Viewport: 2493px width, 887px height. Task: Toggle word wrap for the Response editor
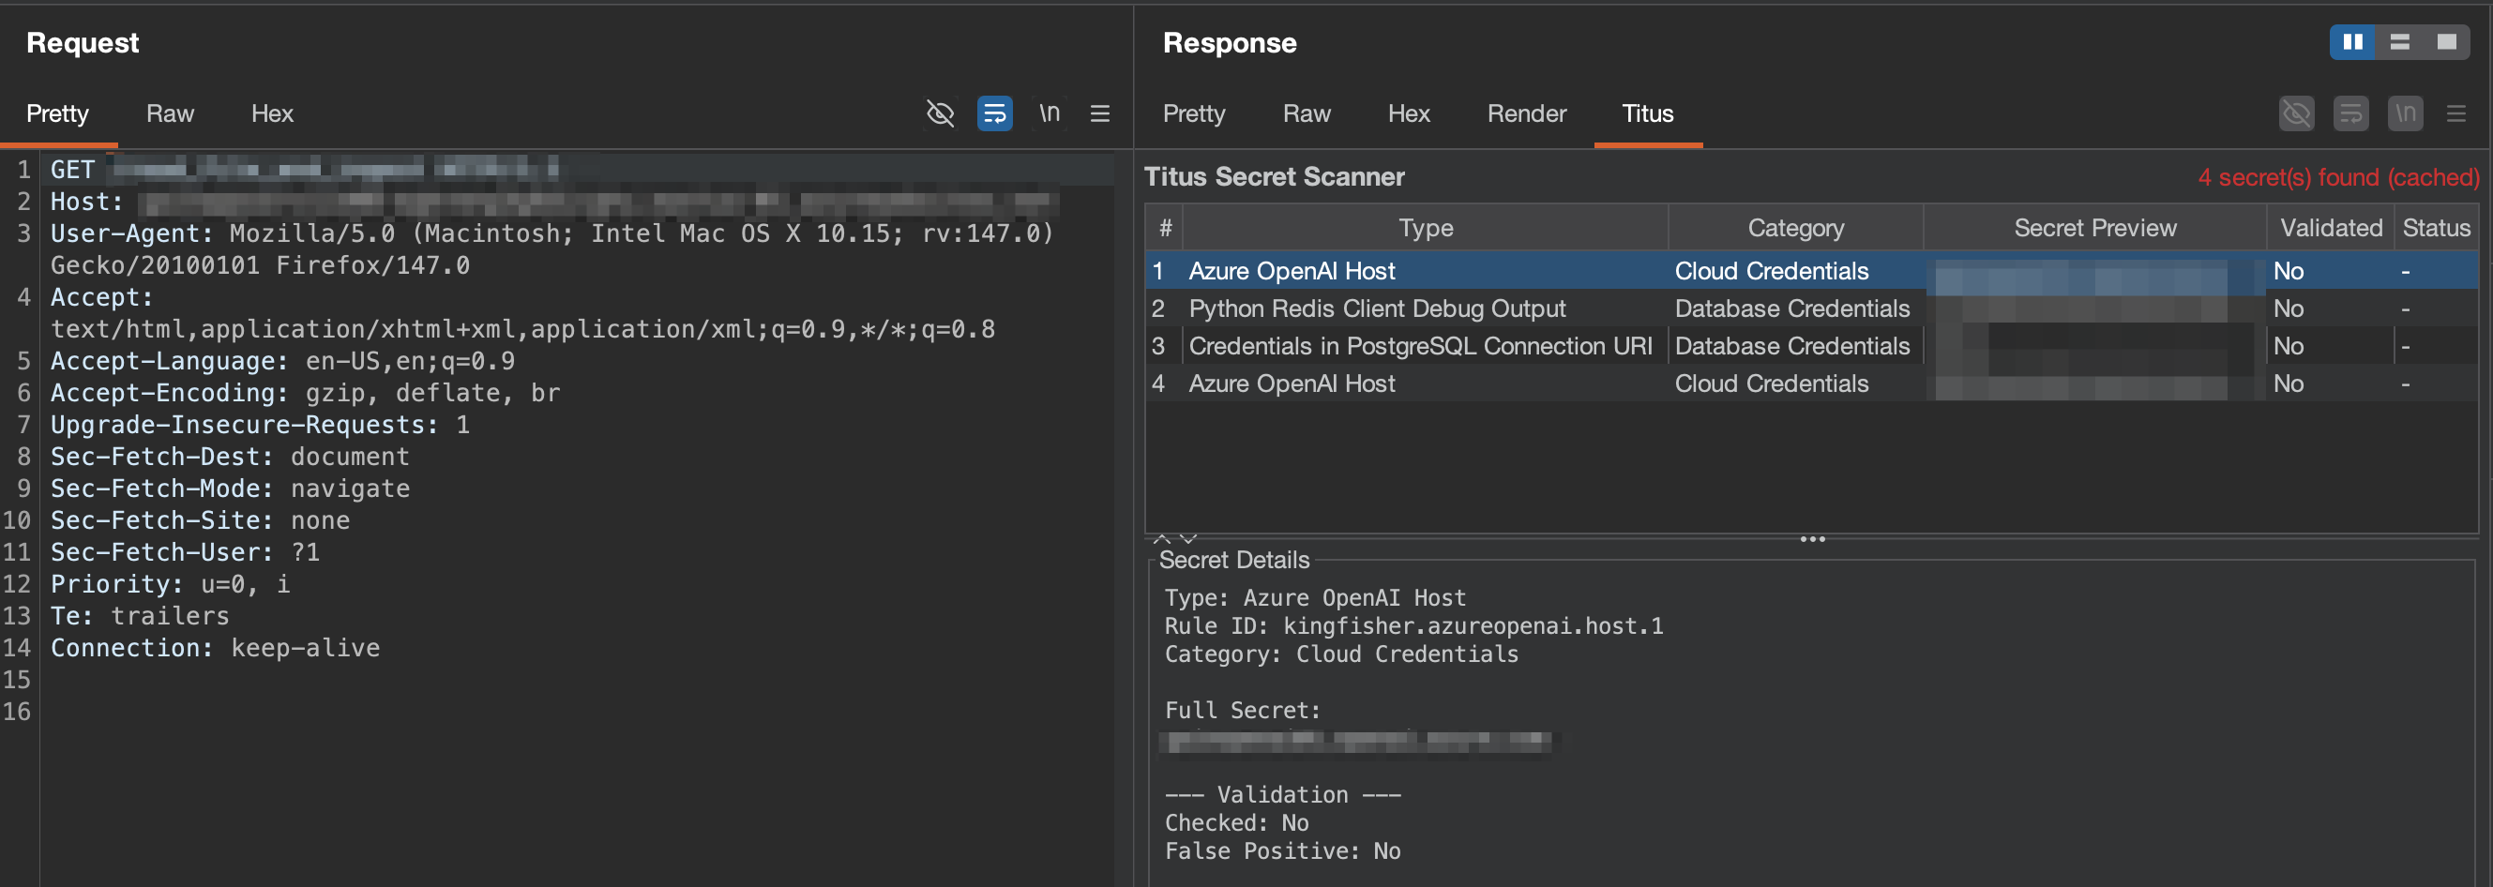click(x=2351, y=113)
